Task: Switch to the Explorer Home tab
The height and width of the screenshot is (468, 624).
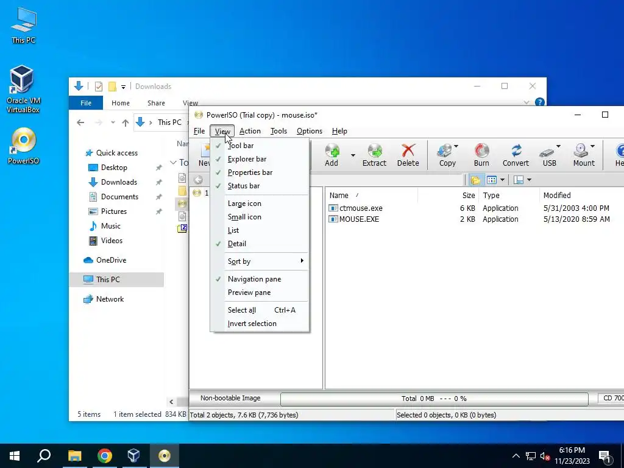Action: tap(121, 103)
